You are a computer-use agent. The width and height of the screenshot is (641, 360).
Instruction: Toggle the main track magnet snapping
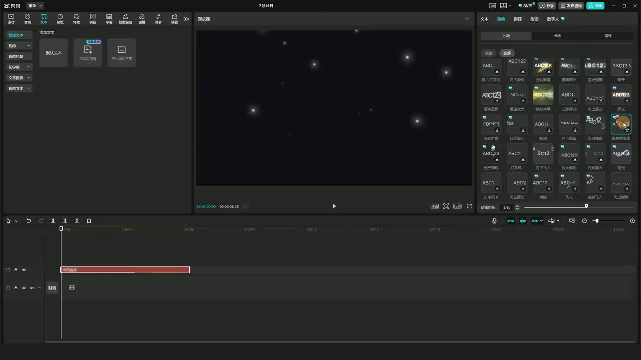[510, 221]
